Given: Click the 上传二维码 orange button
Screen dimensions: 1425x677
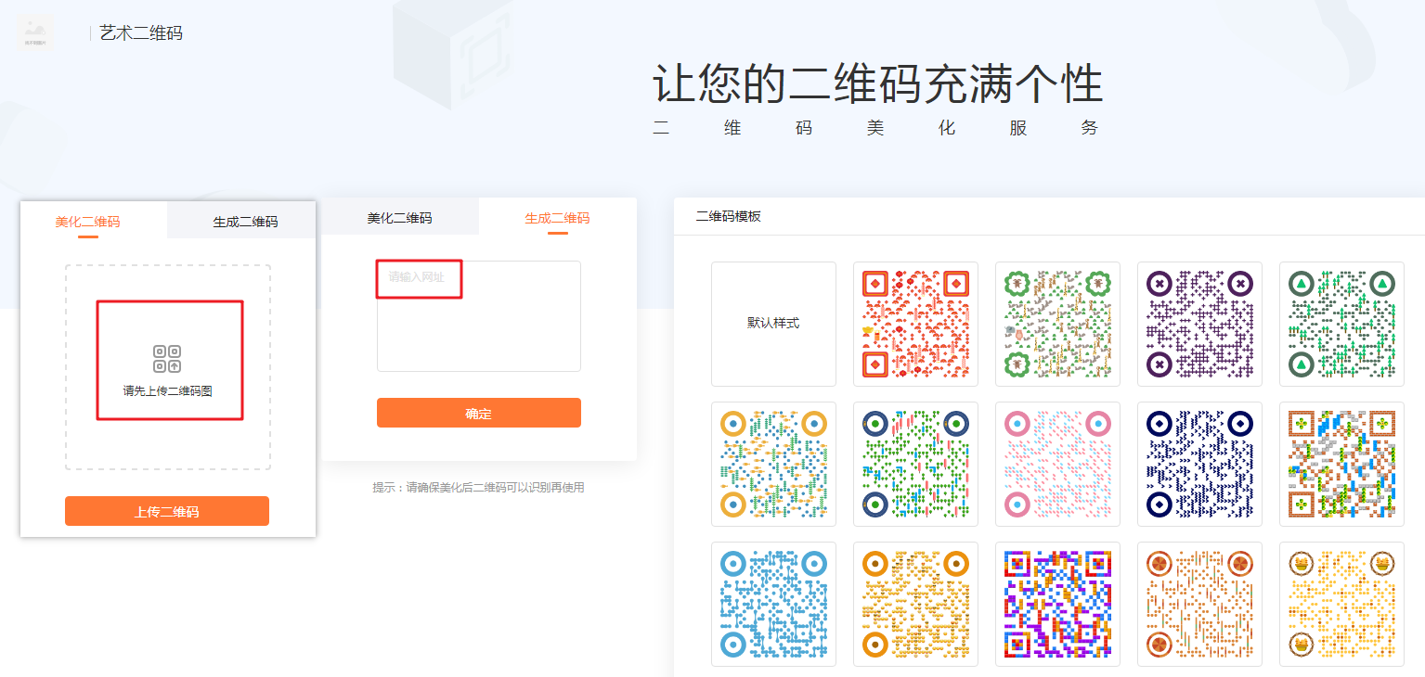Looking at the screenshot, I should 167,511.
